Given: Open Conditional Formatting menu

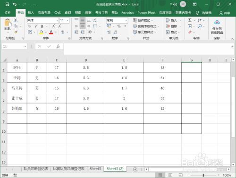Looking at the screenshot, I should pos(143,20).
